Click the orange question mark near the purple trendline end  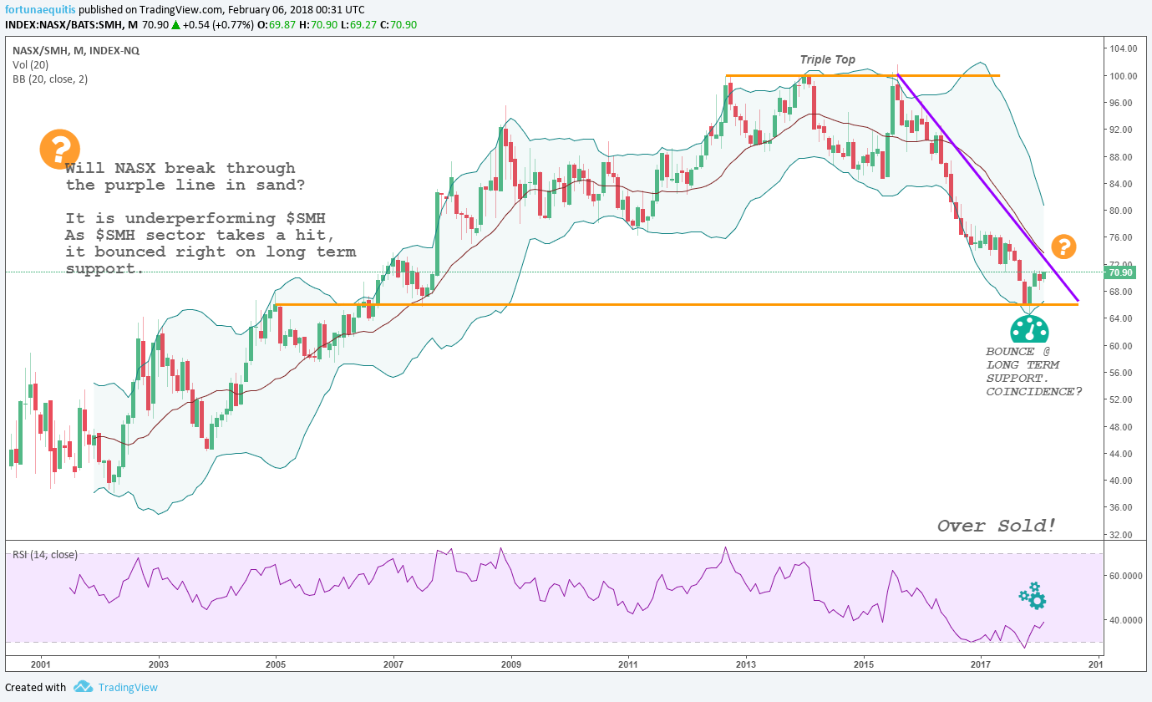click(x=1063, y=247)
